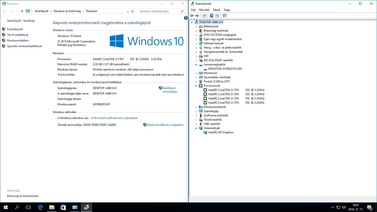Click the Távoli beállítások link
Image resolution: width=377 pixels, height=212 pixels.
18,35
